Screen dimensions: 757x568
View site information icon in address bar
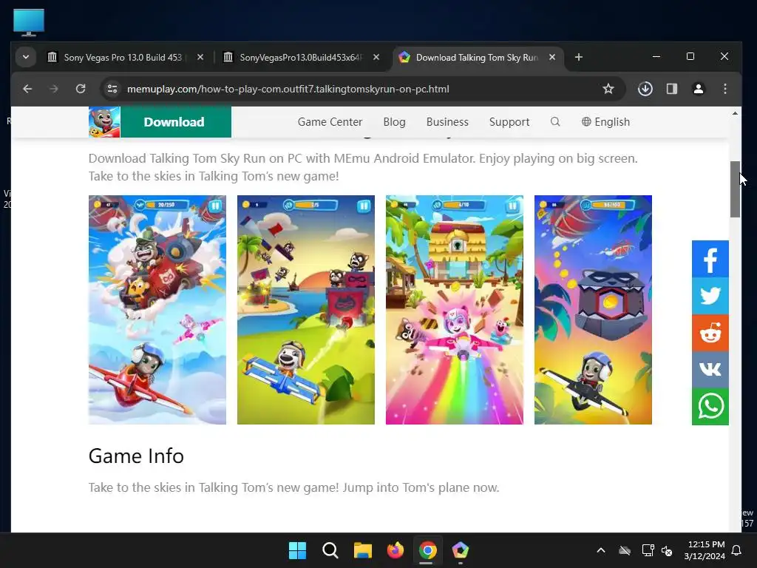(x=112, y=89)
